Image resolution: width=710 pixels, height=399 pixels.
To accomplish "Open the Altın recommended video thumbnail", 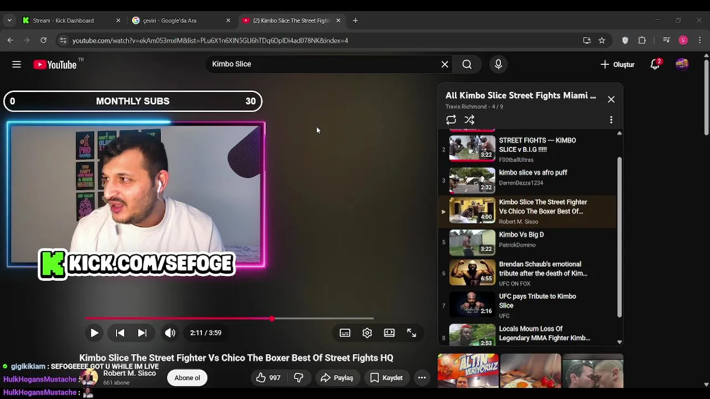I will 468,371.
